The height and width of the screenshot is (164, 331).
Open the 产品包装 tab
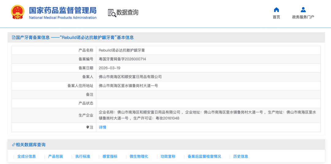pos(55,156)
